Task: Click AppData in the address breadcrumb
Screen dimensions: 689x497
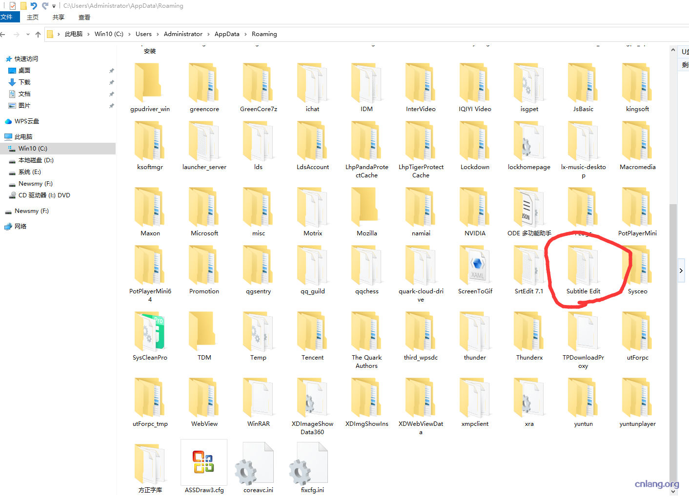Action: (227, 34)
